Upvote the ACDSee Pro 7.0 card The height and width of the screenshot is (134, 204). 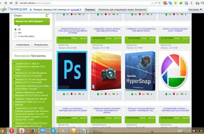pyautogui.click(x=98, y=94)
